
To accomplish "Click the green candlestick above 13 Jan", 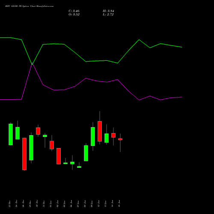I will [107, 138].
